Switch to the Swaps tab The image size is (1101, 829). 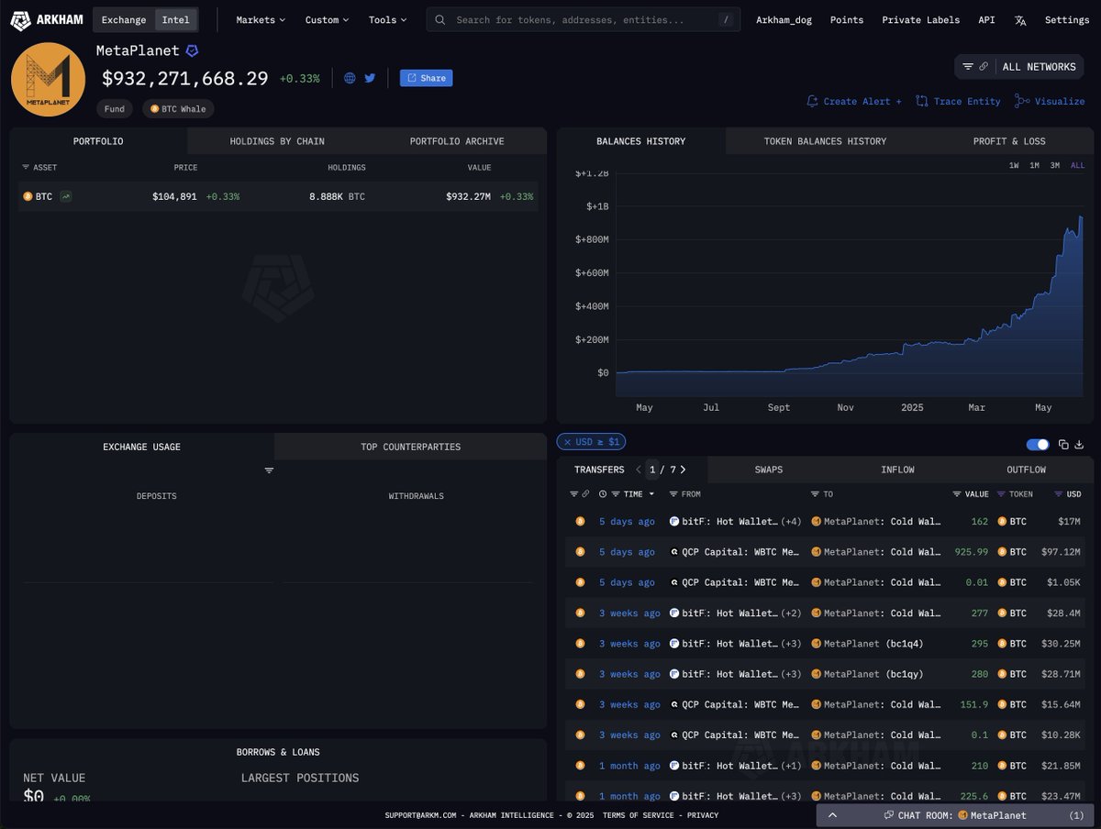(x=769, y=470)
